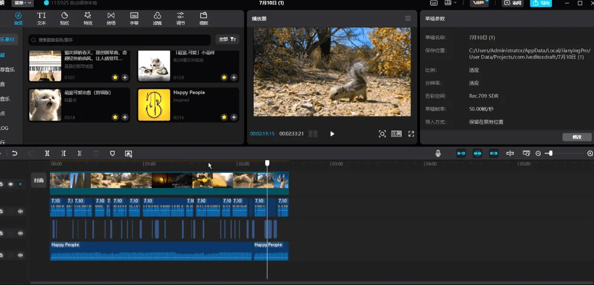The width and height of the screenshot is (594, 285).
Task: Open the 菜单 menu dropdown
Action: (x=23, y=3)
